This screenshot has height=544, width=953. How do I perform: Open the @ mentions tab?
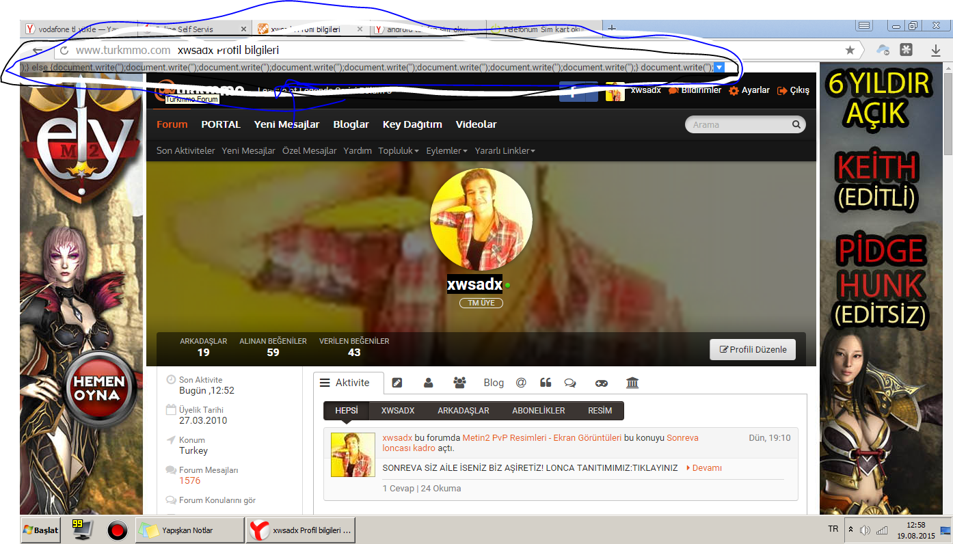[521, 383]
